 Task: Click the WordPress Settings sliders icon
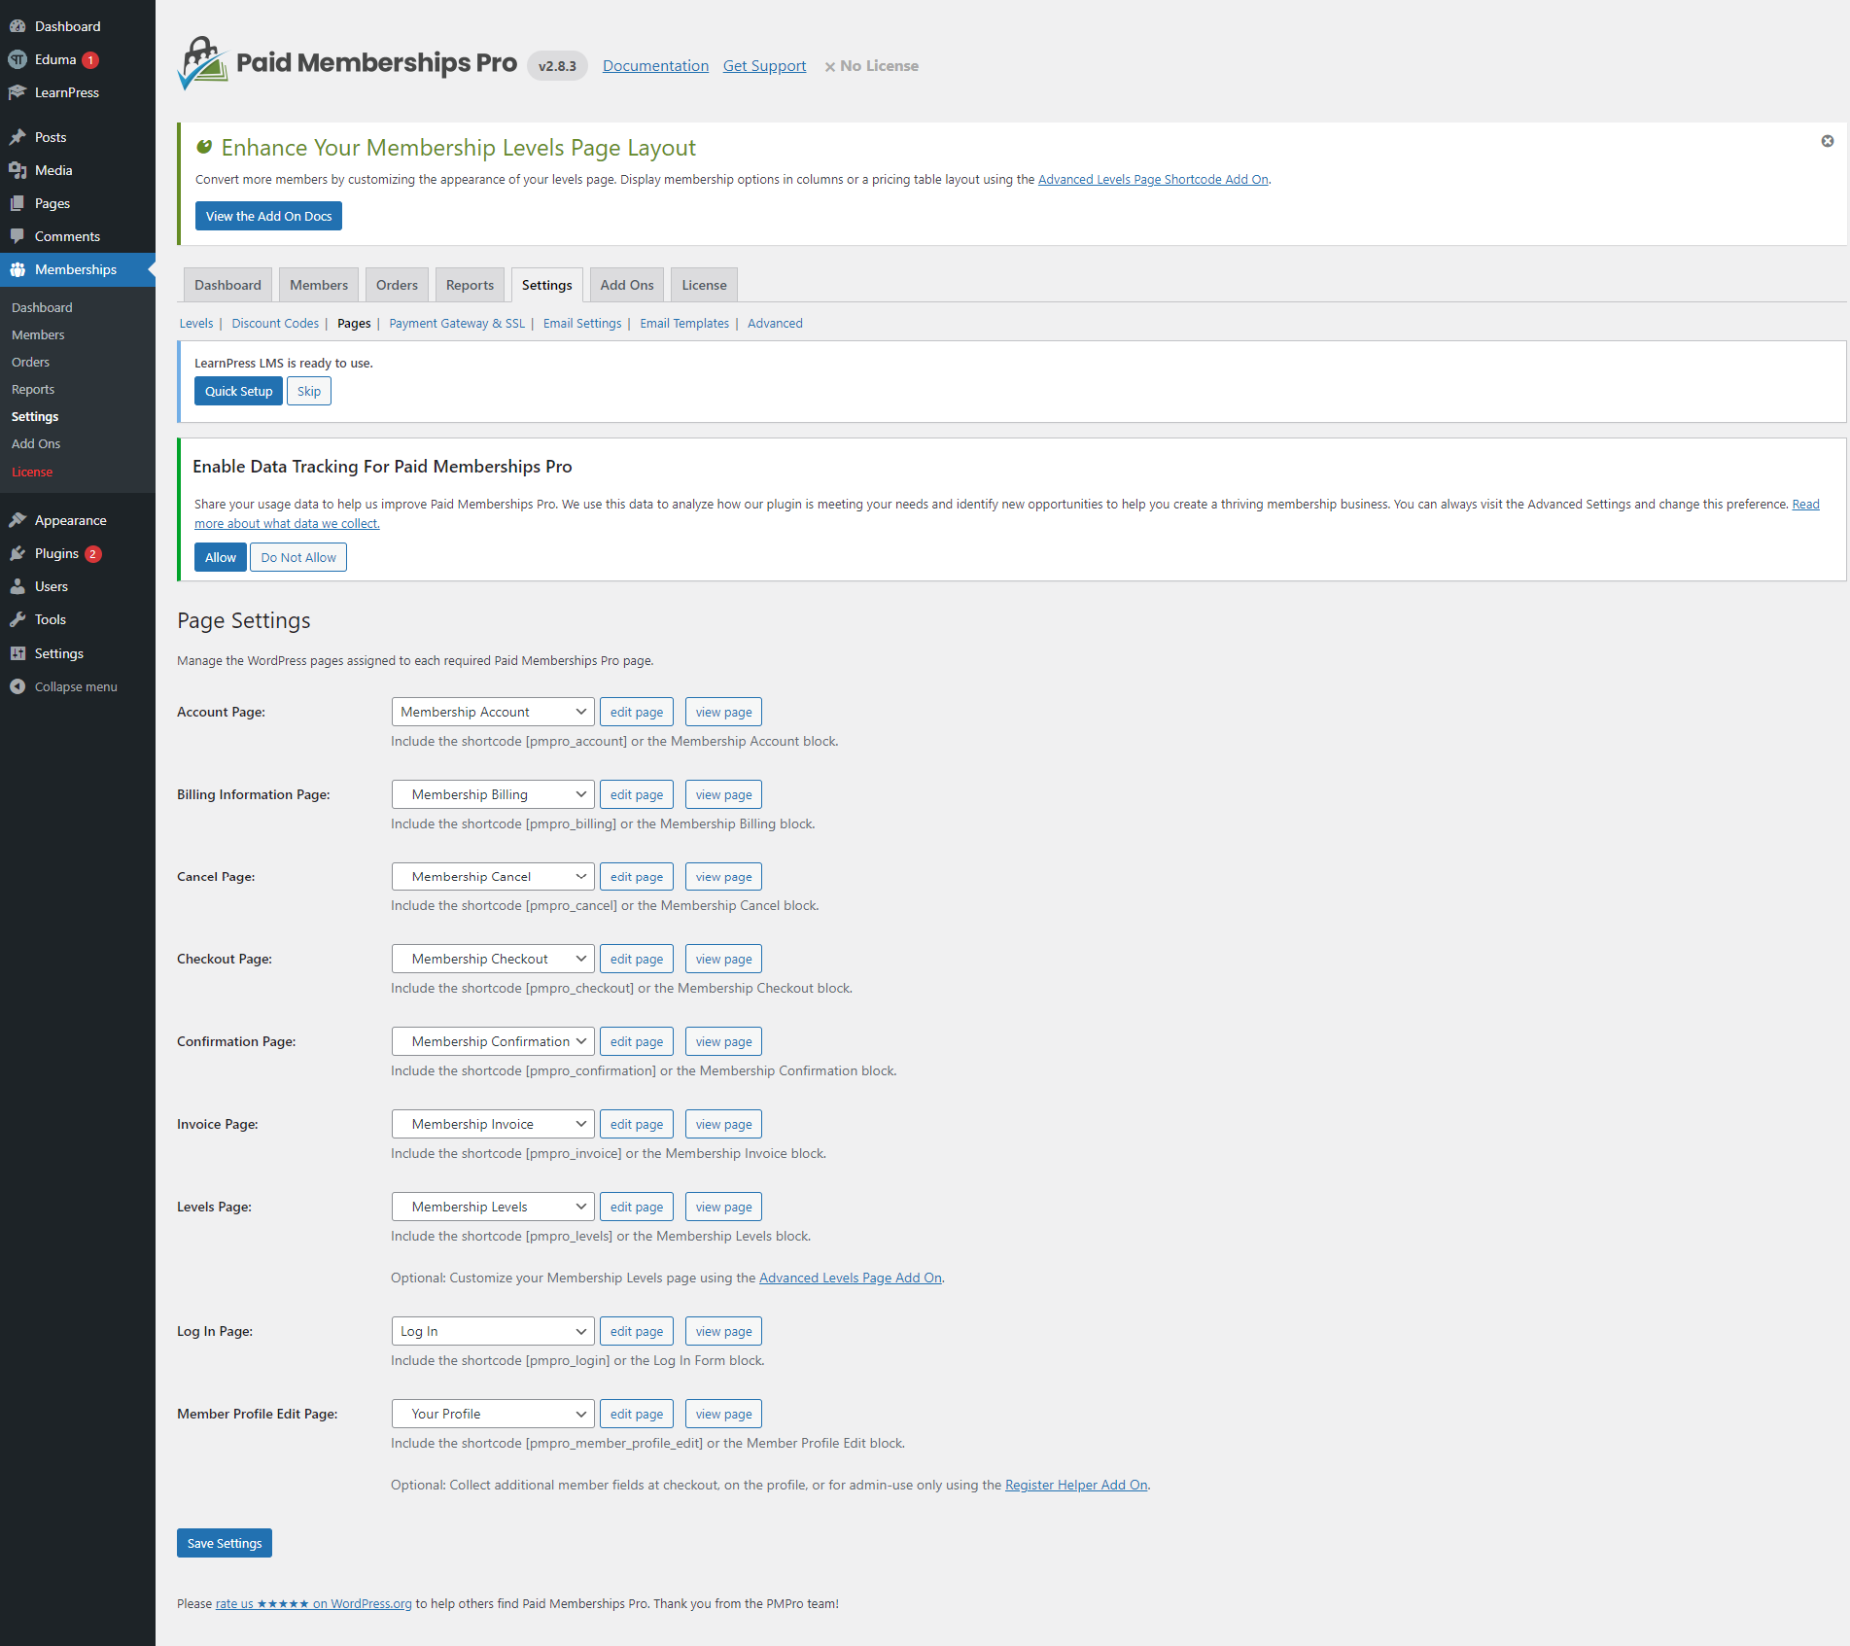click(17, 653)
